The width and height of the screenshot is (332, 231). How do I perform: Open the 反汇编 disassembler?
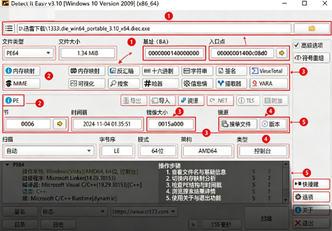click(x=124, y=71)
